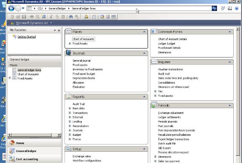The width and height of the screenshot is (242, 163).
Task: Open Voucher transactions inquiry
Action: tap(171, 69)
